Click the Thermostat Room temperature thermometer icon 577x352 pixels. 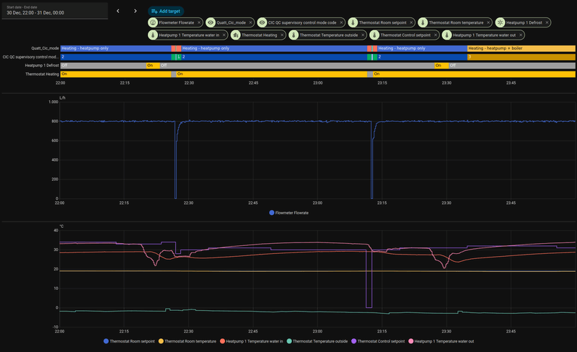point(423,22)
